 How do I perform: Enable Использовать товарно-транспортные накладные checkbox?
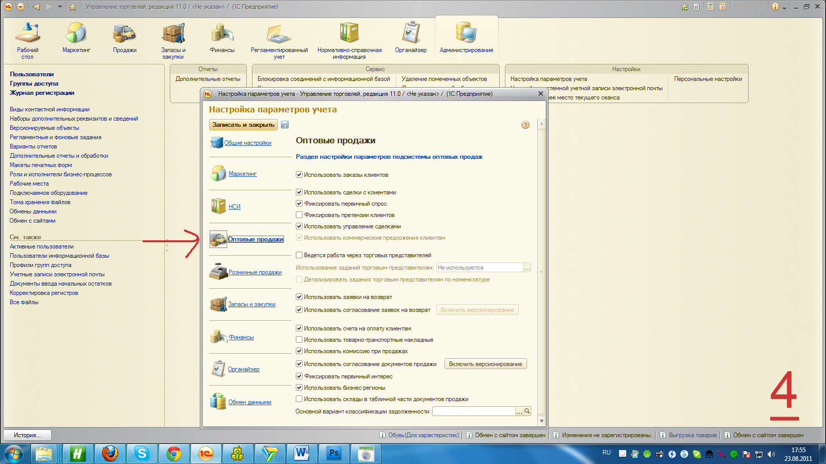(299, 340)
